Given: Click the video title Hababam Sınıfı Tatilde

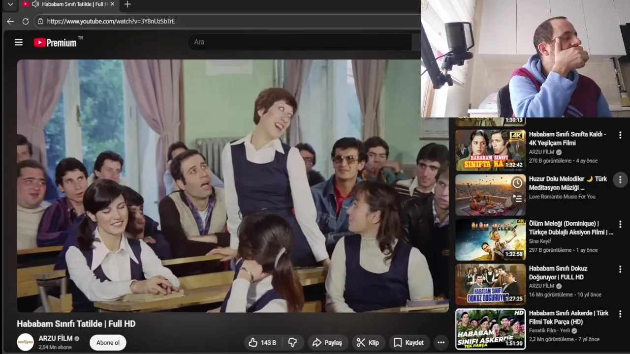Looking at the screenshot, I should pos(76,324).
